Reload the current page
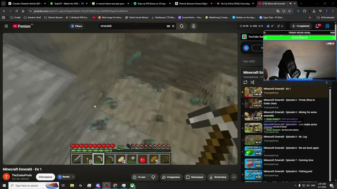337x189 pixels. coord(17,11)
